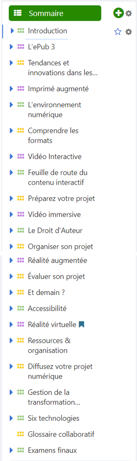Click the green plus add icon

[x=118, y=13]
